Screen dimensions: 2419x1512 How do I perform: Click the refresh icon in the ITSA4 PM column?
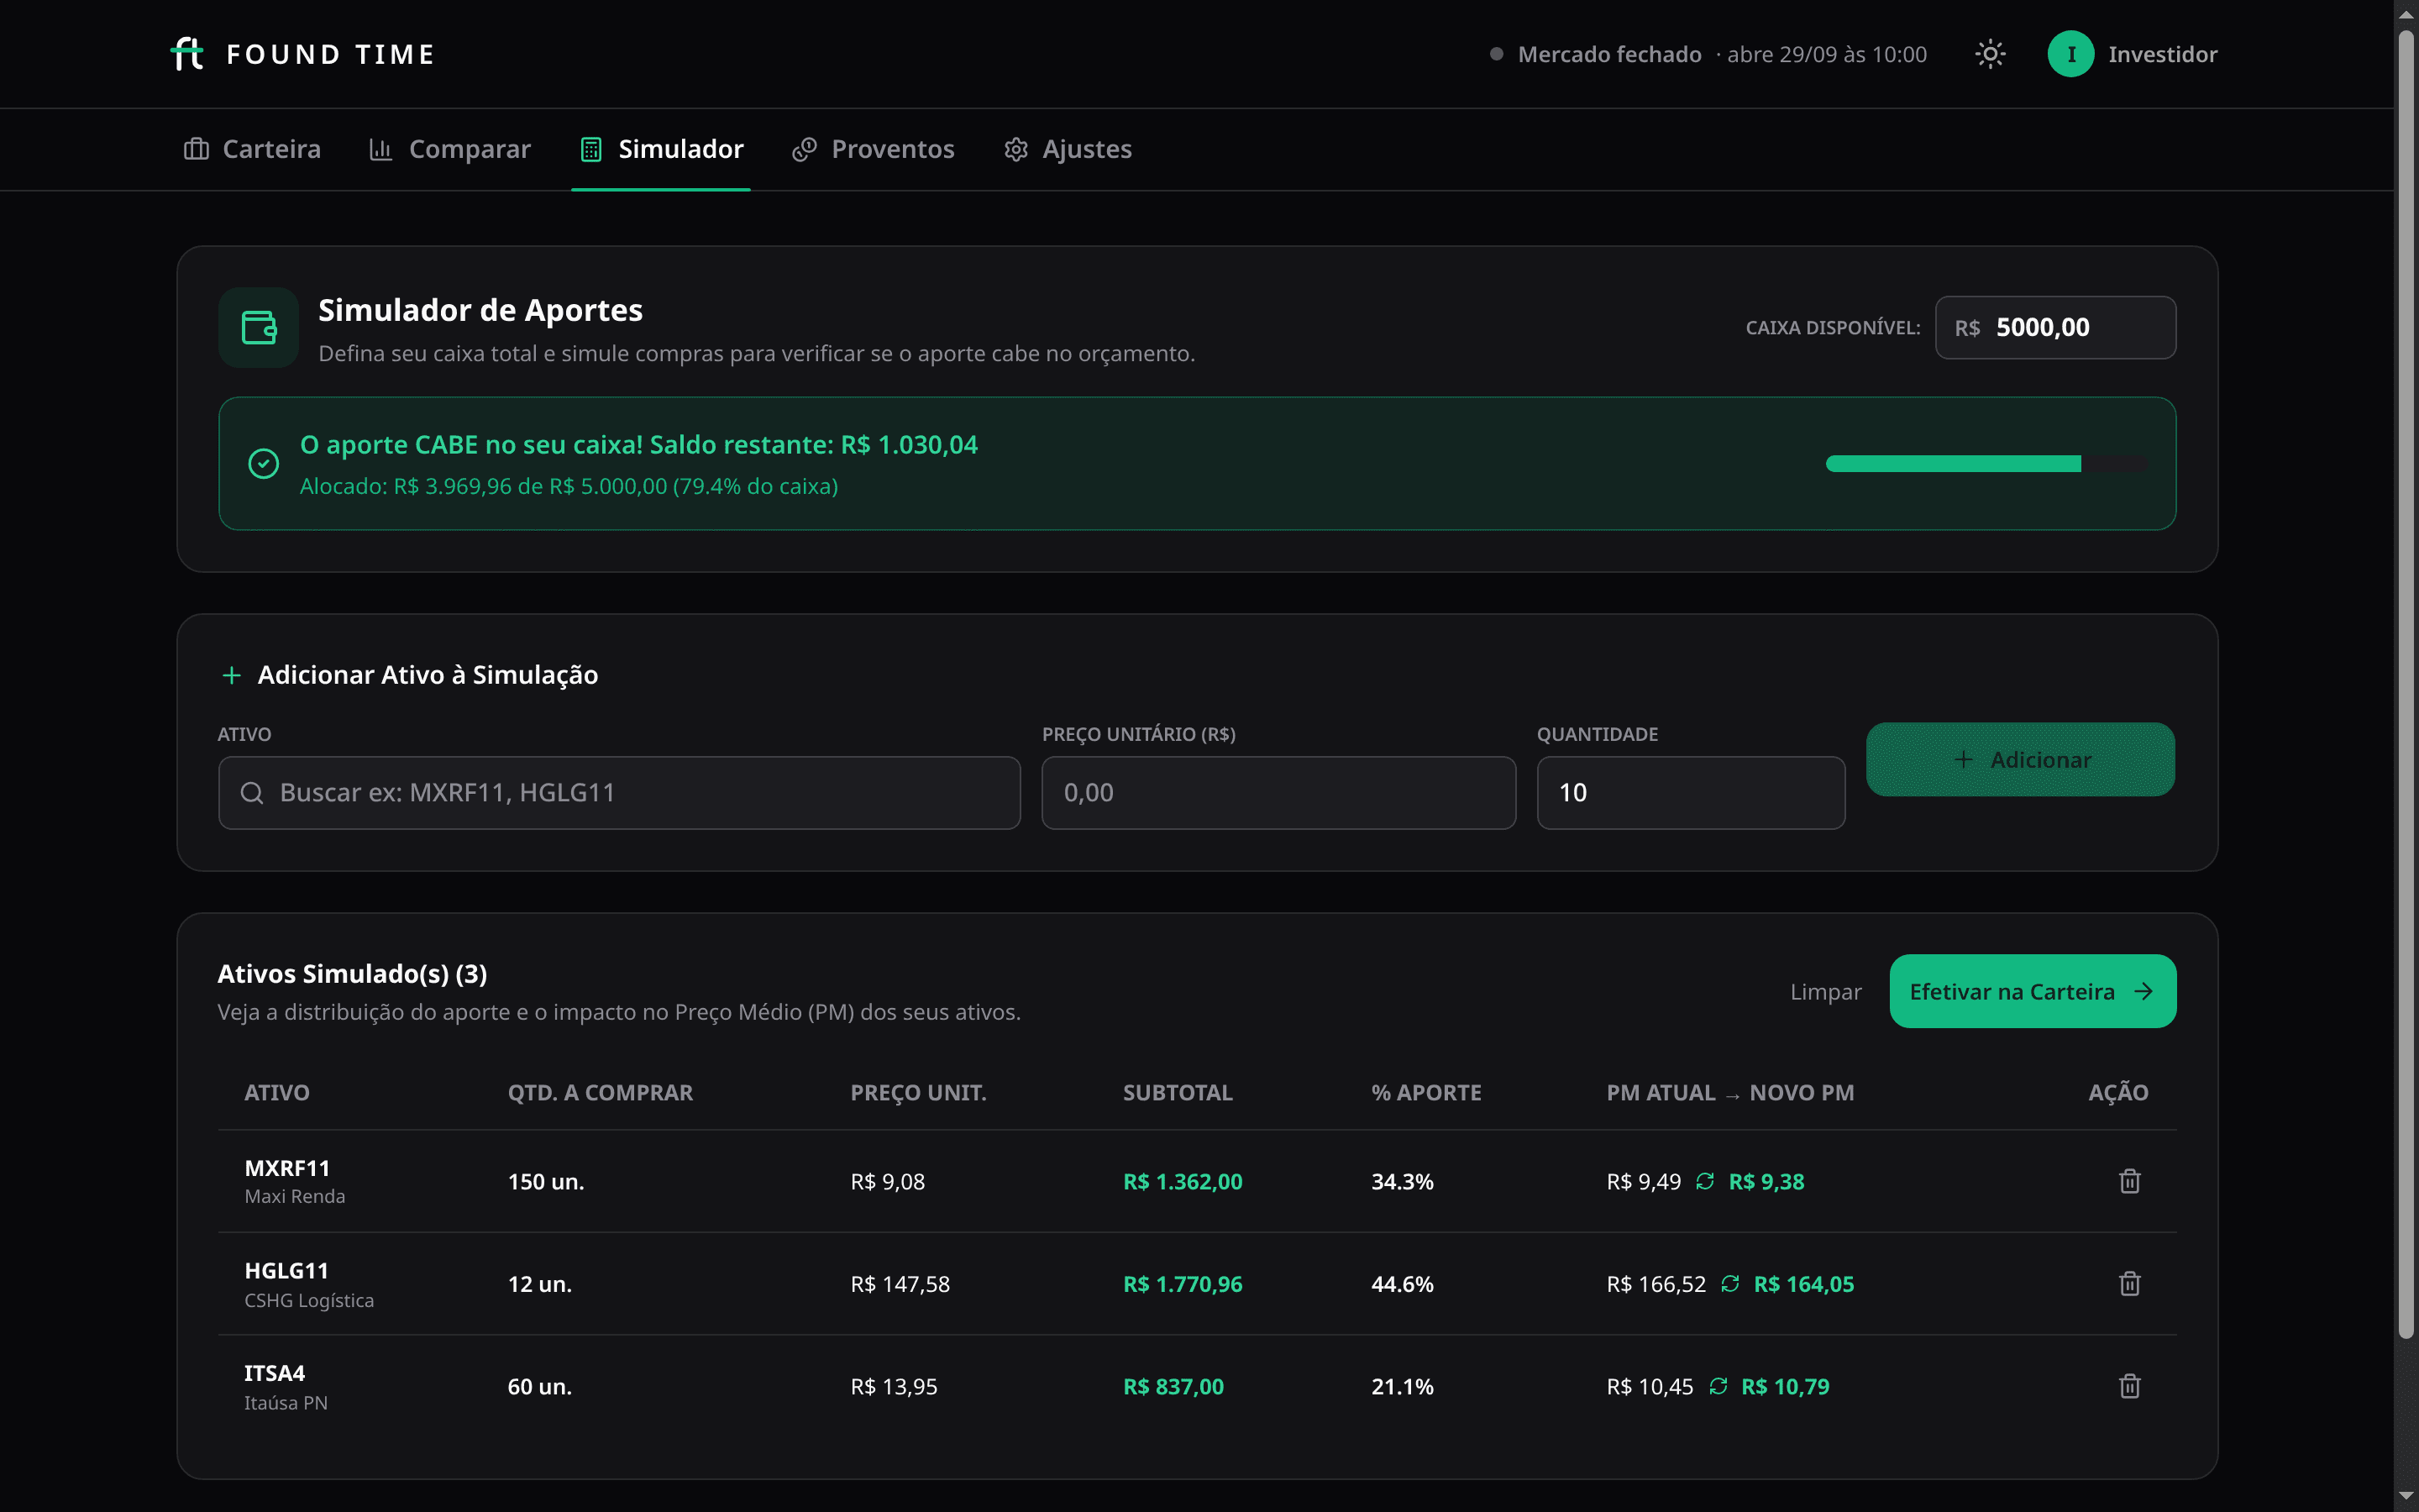pyautogui.click(x=1718, y=1386)
